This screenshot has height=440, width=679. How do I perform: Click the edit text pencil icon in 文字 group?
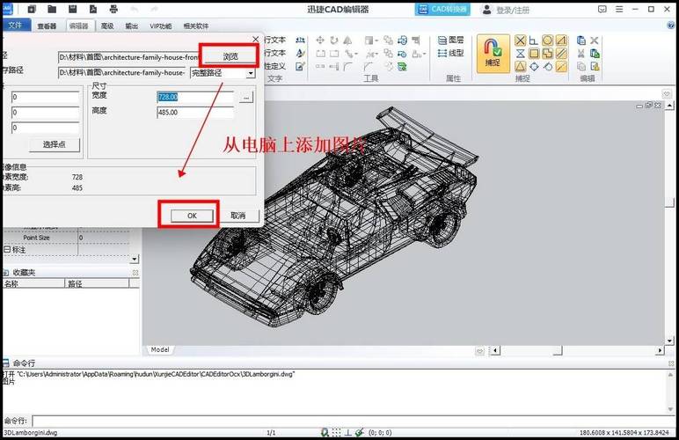301,67
